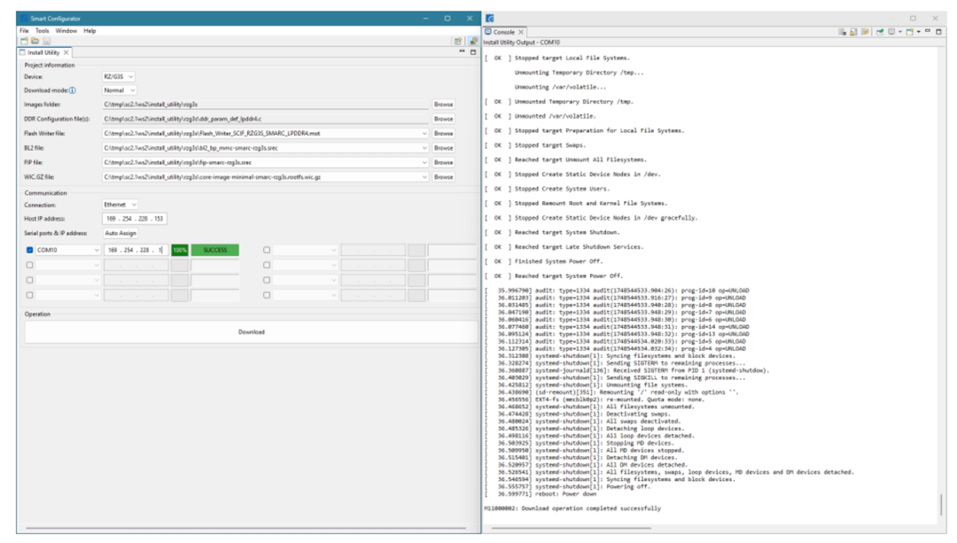
Task: Click the Open Perspective icon in Smart Configurator
Action: tap(458, 41)
